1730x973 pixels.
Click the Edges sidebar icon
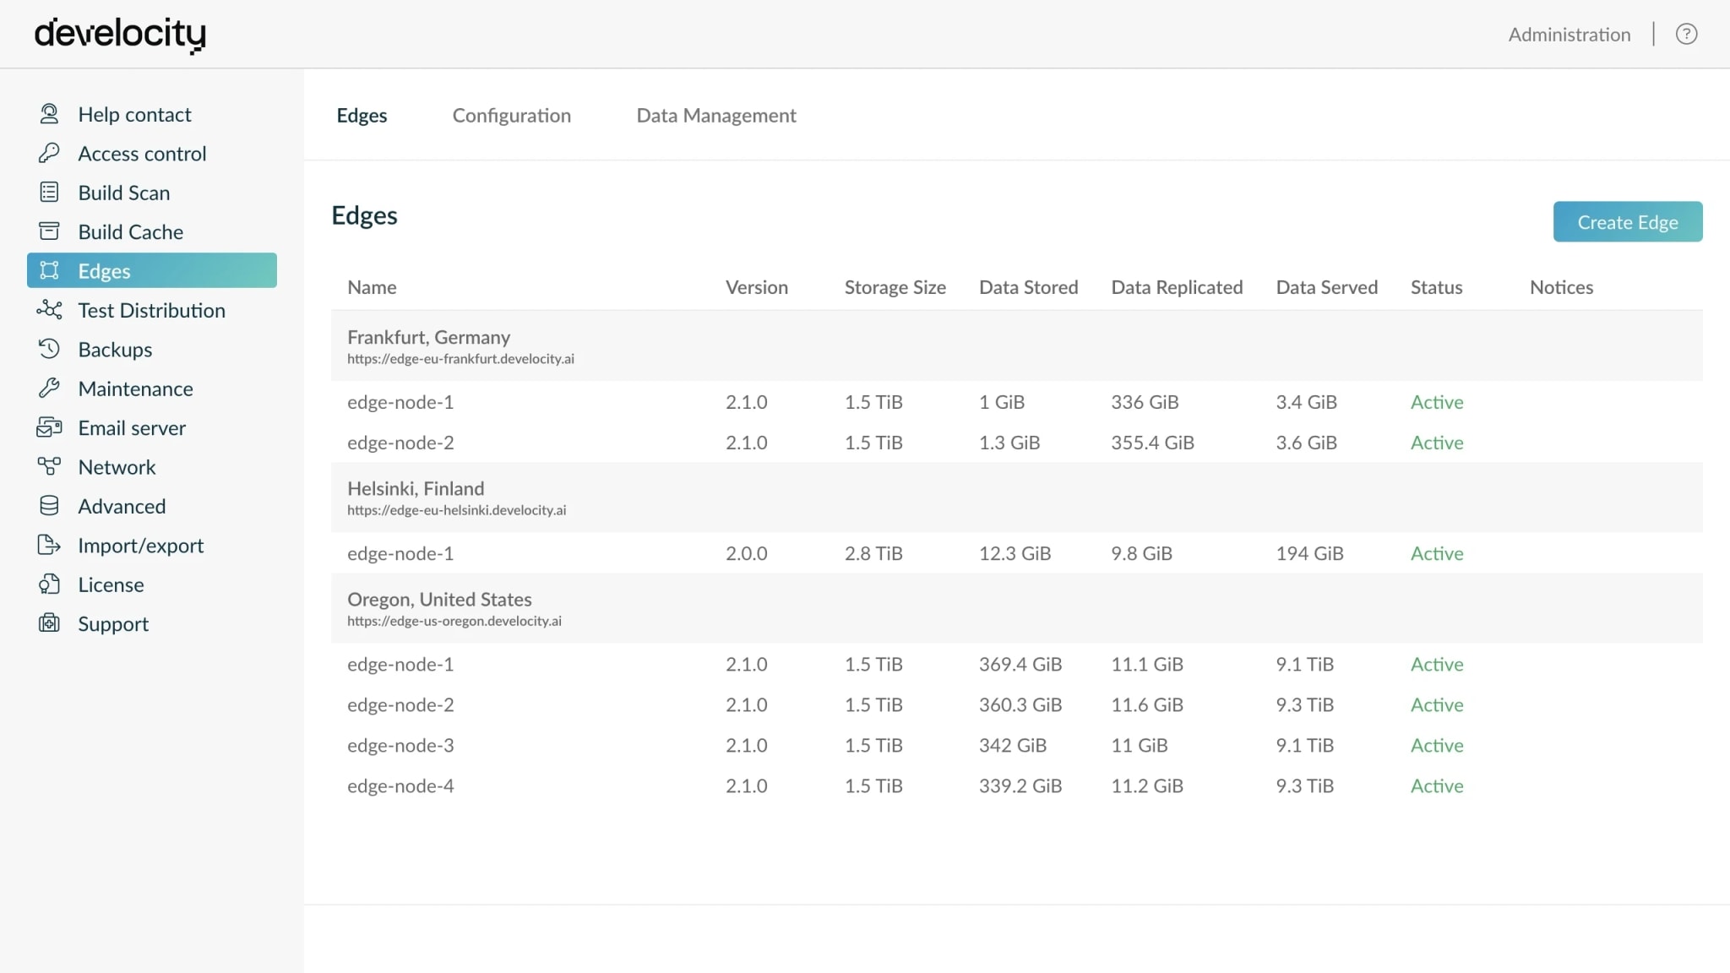pyautogui.click(x=49, y=270)
